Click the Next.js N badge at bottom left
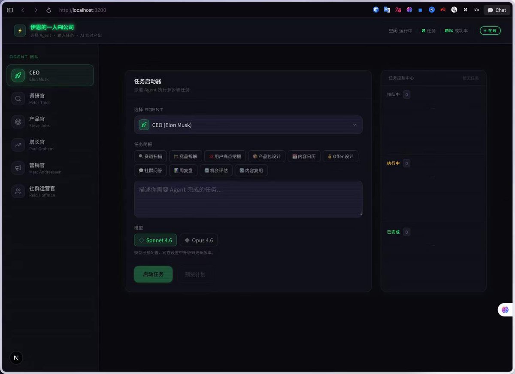The image size is (515, 374). pyautogui.click(x=16, y=358)
